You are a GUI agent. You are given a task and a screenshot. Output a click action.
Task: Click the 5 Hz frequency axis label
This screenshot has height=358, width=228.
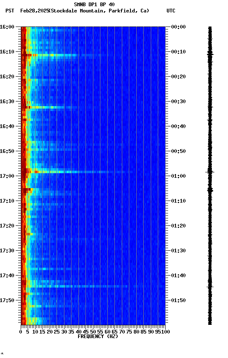[x=28, y=332]
